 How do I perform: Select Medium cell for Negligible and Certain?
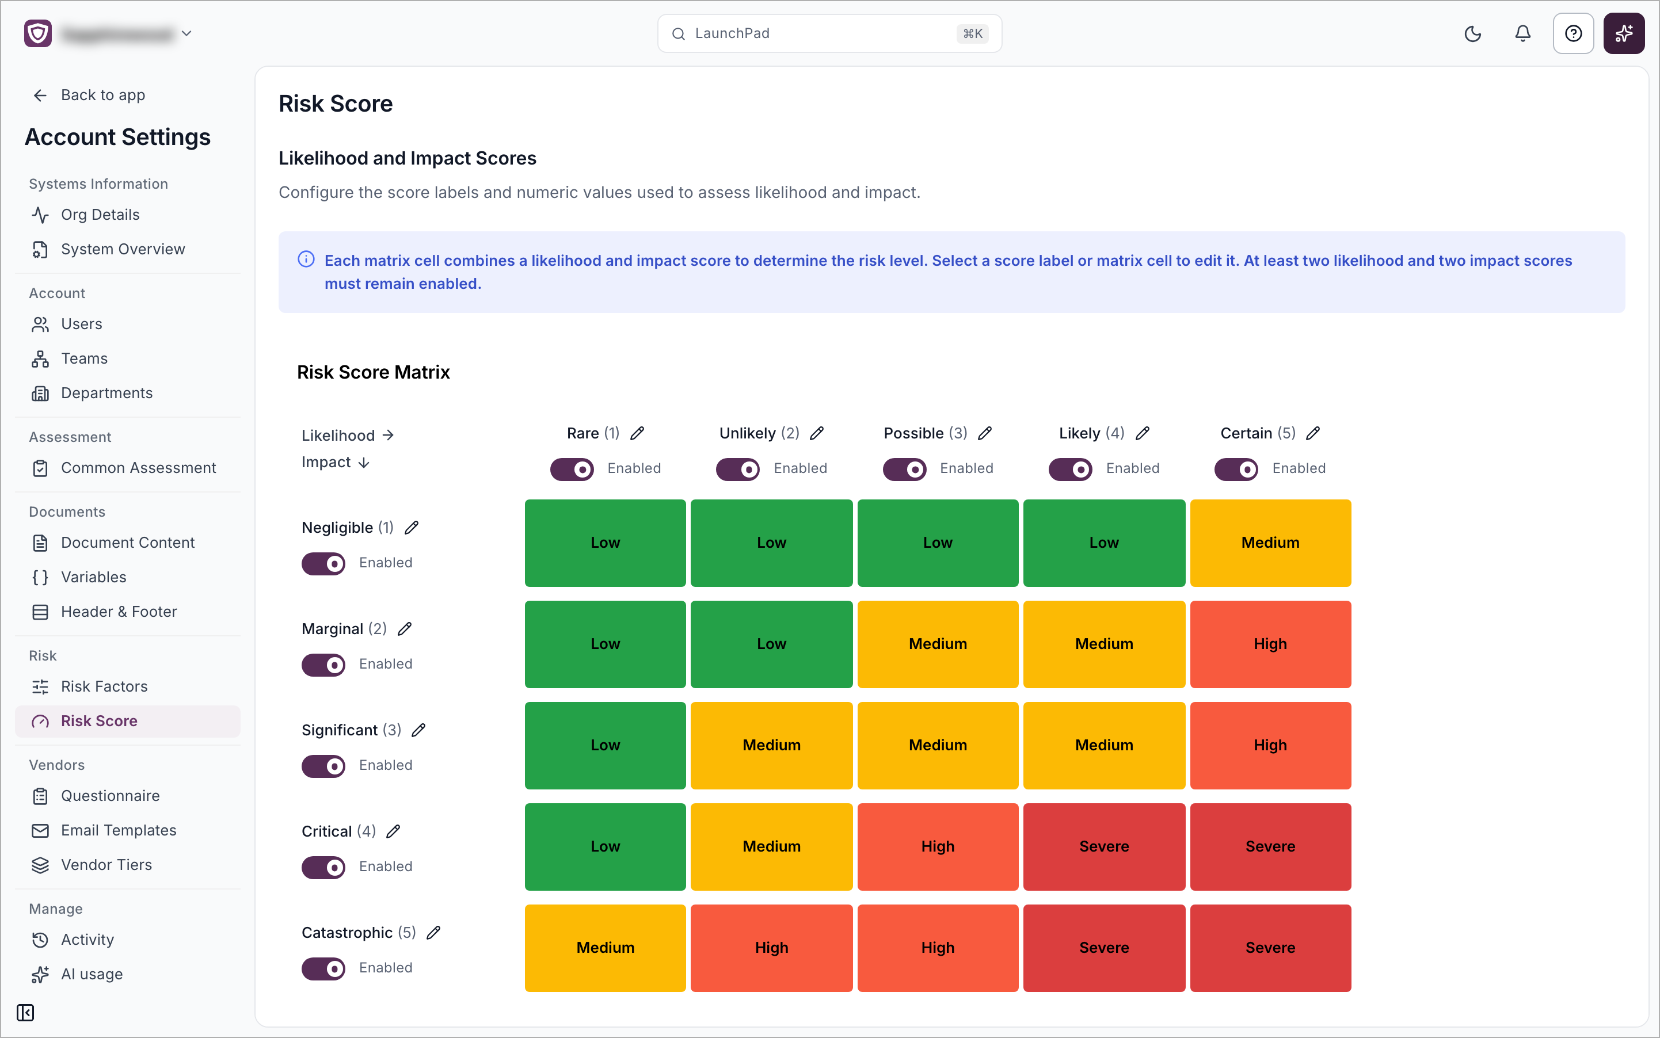(x=1270, y=543)
